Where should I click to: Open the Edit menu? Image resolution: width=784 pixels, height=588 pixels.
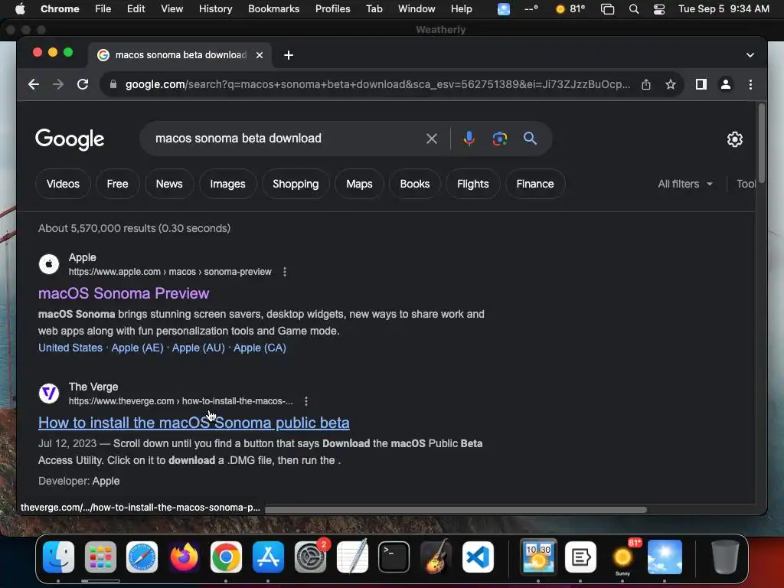tap(136, 9)
